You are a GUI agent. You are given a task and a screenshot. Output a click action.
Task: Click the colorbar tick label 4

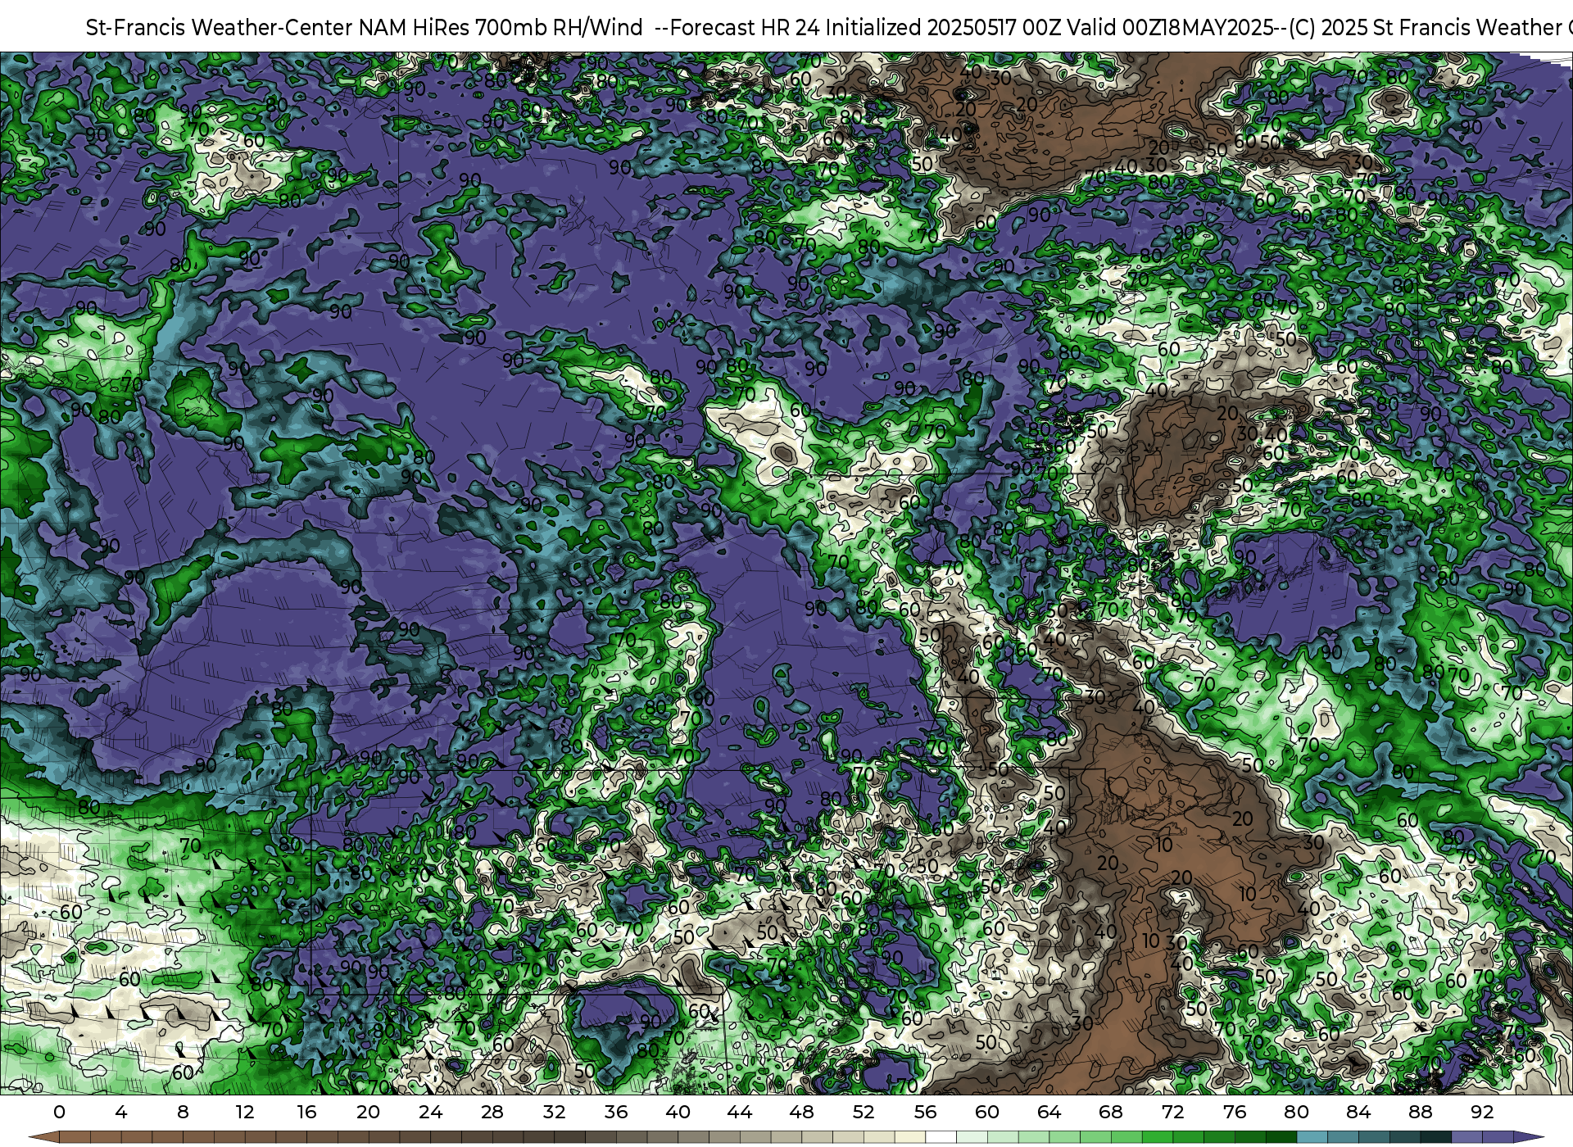121,1112
